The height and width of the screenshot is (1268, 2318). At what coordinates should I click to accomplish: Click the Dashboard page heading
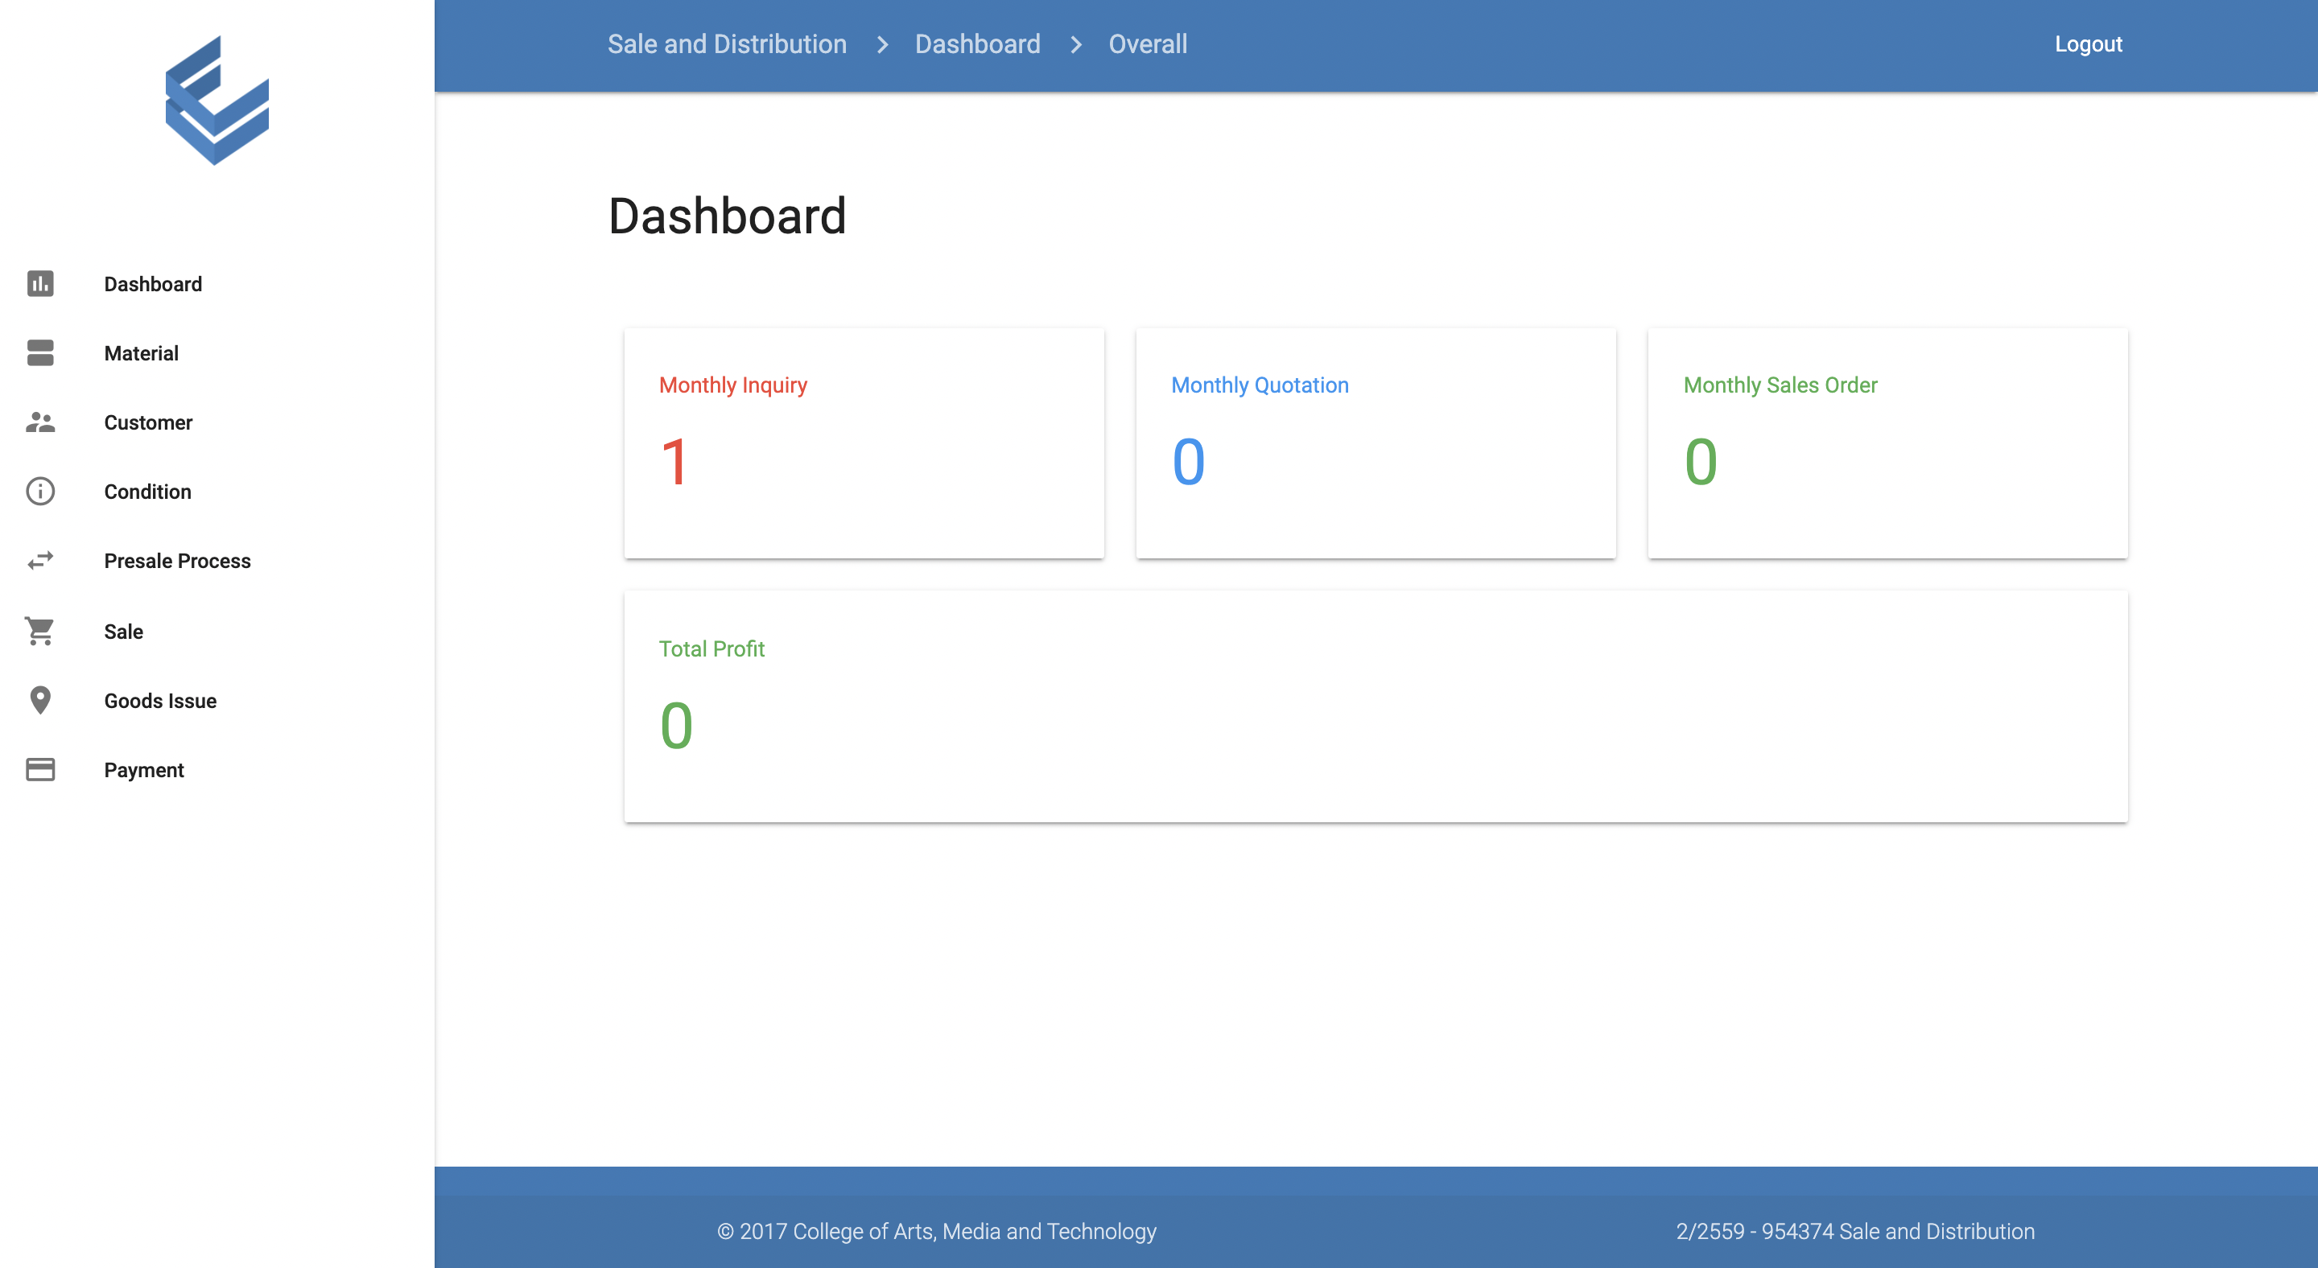(727, 216)
